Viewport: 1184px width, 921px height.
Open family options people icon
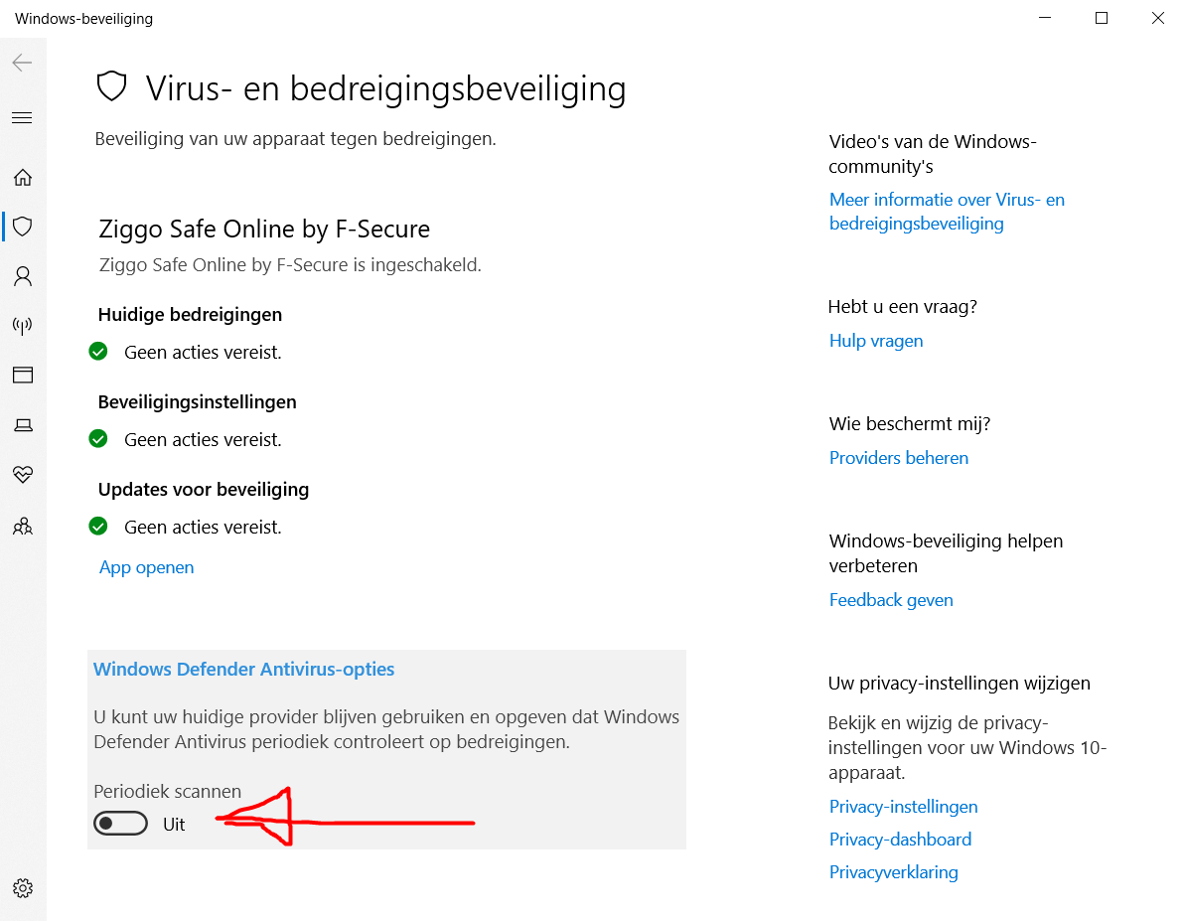[23, 526]
